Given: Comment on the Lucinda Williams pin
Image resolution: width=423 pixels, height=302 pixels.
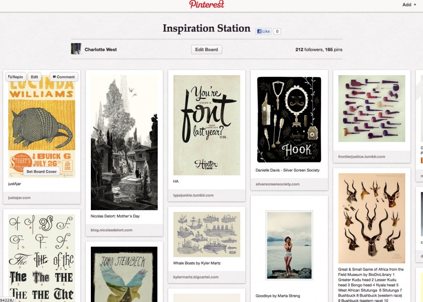Looking at the screenshot, I should pyautogui.click(x=64, y=77).
